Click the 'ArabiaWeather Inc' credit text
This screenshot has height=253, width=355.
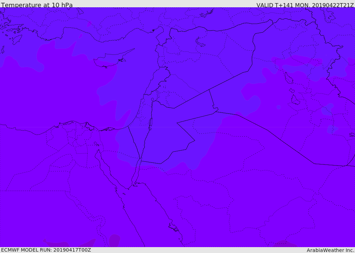[330, 250]
